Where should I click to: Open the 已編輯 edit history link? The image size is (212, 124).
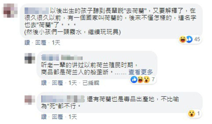tap(91, 83)
